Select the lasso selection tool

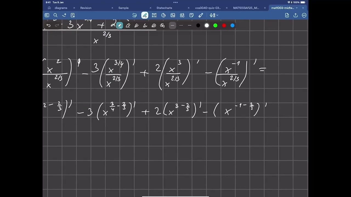(x=135, y=15)
